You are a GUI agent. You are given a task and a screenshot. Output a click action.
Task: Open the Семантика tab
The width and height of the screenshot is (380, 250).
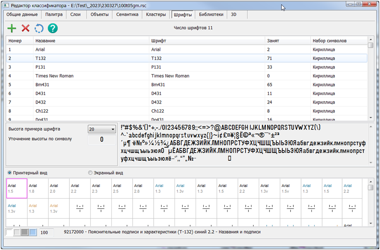click(127, 14)
